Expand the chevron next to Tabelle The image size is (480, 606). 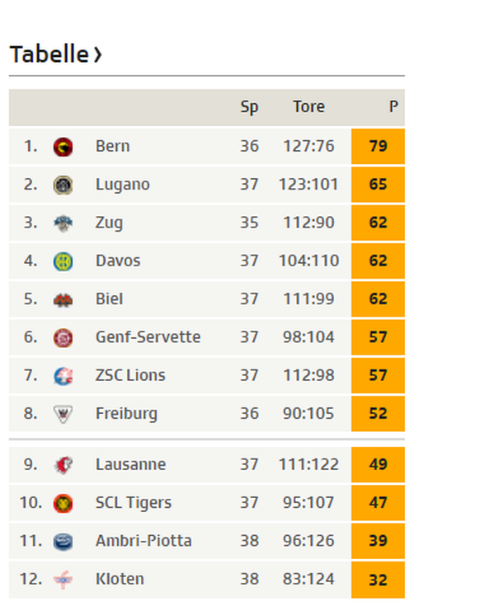98,55
